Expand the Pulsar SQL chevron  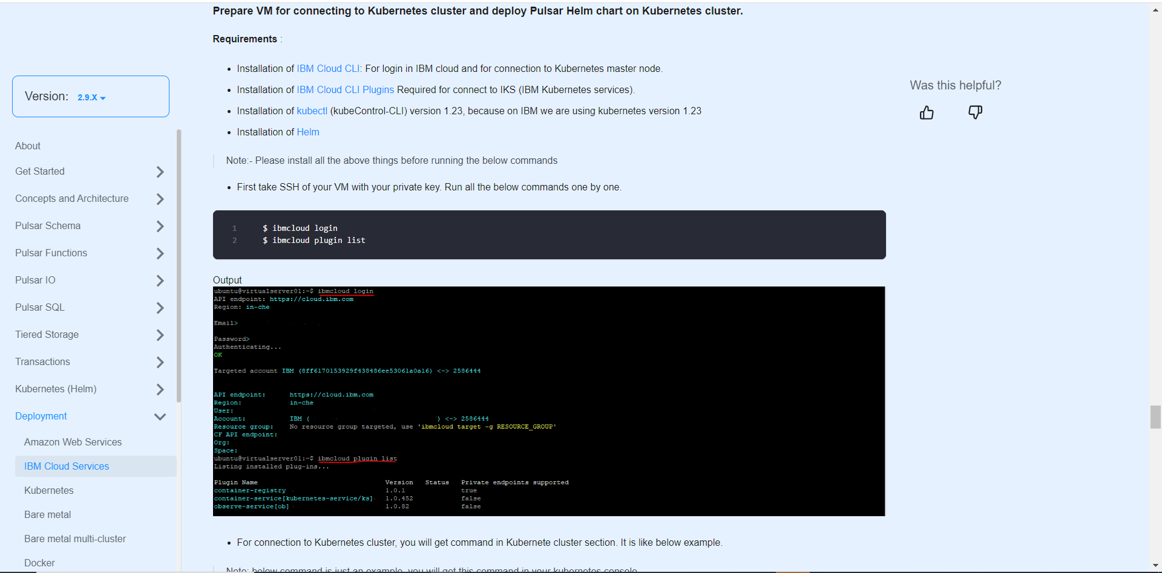(x=160, y=308)
